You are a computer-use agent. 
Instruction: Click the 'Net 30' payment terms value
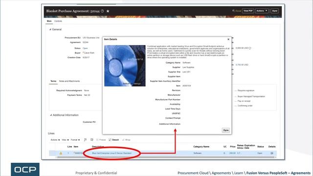pyautogui.click(x=87, y=95)
